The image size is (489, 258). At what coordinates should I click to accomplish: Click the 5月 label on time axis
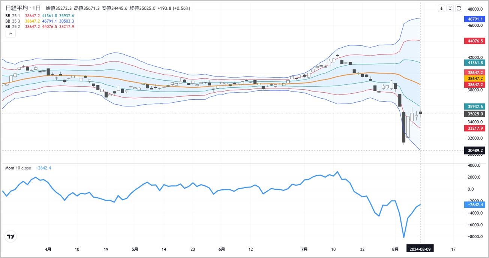pyautogui.click(x=135, y=249)
